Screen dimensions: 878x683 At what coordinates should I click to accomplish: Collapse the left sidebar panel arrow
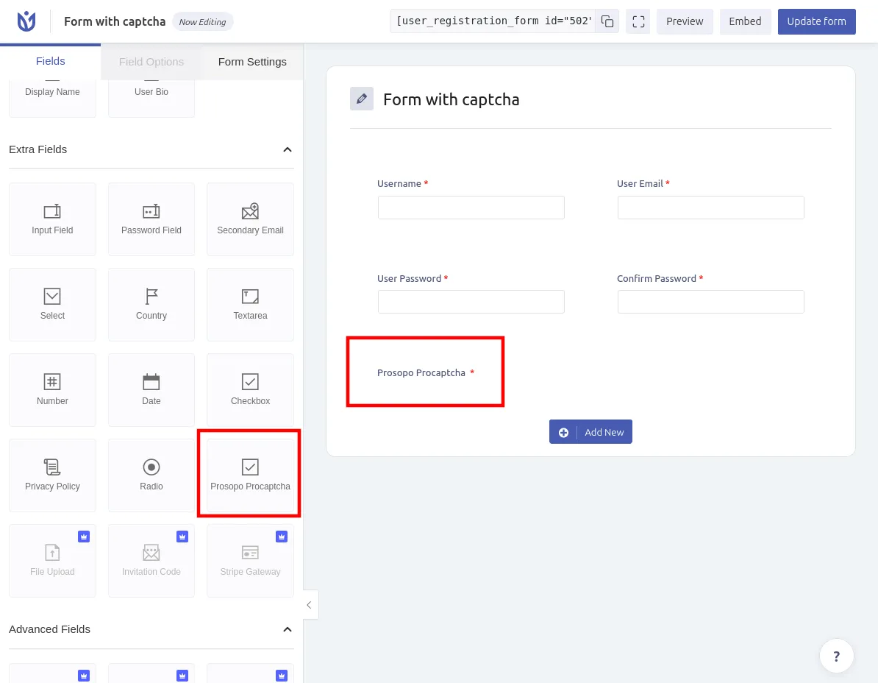[x=310, y=604]
